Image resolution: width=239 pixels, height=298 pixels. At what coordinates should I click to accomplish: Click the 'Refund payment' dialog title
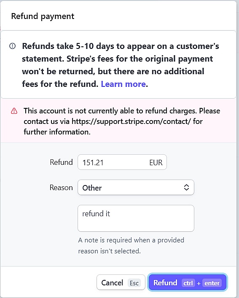pyautogui.click(x=43, y=16)
